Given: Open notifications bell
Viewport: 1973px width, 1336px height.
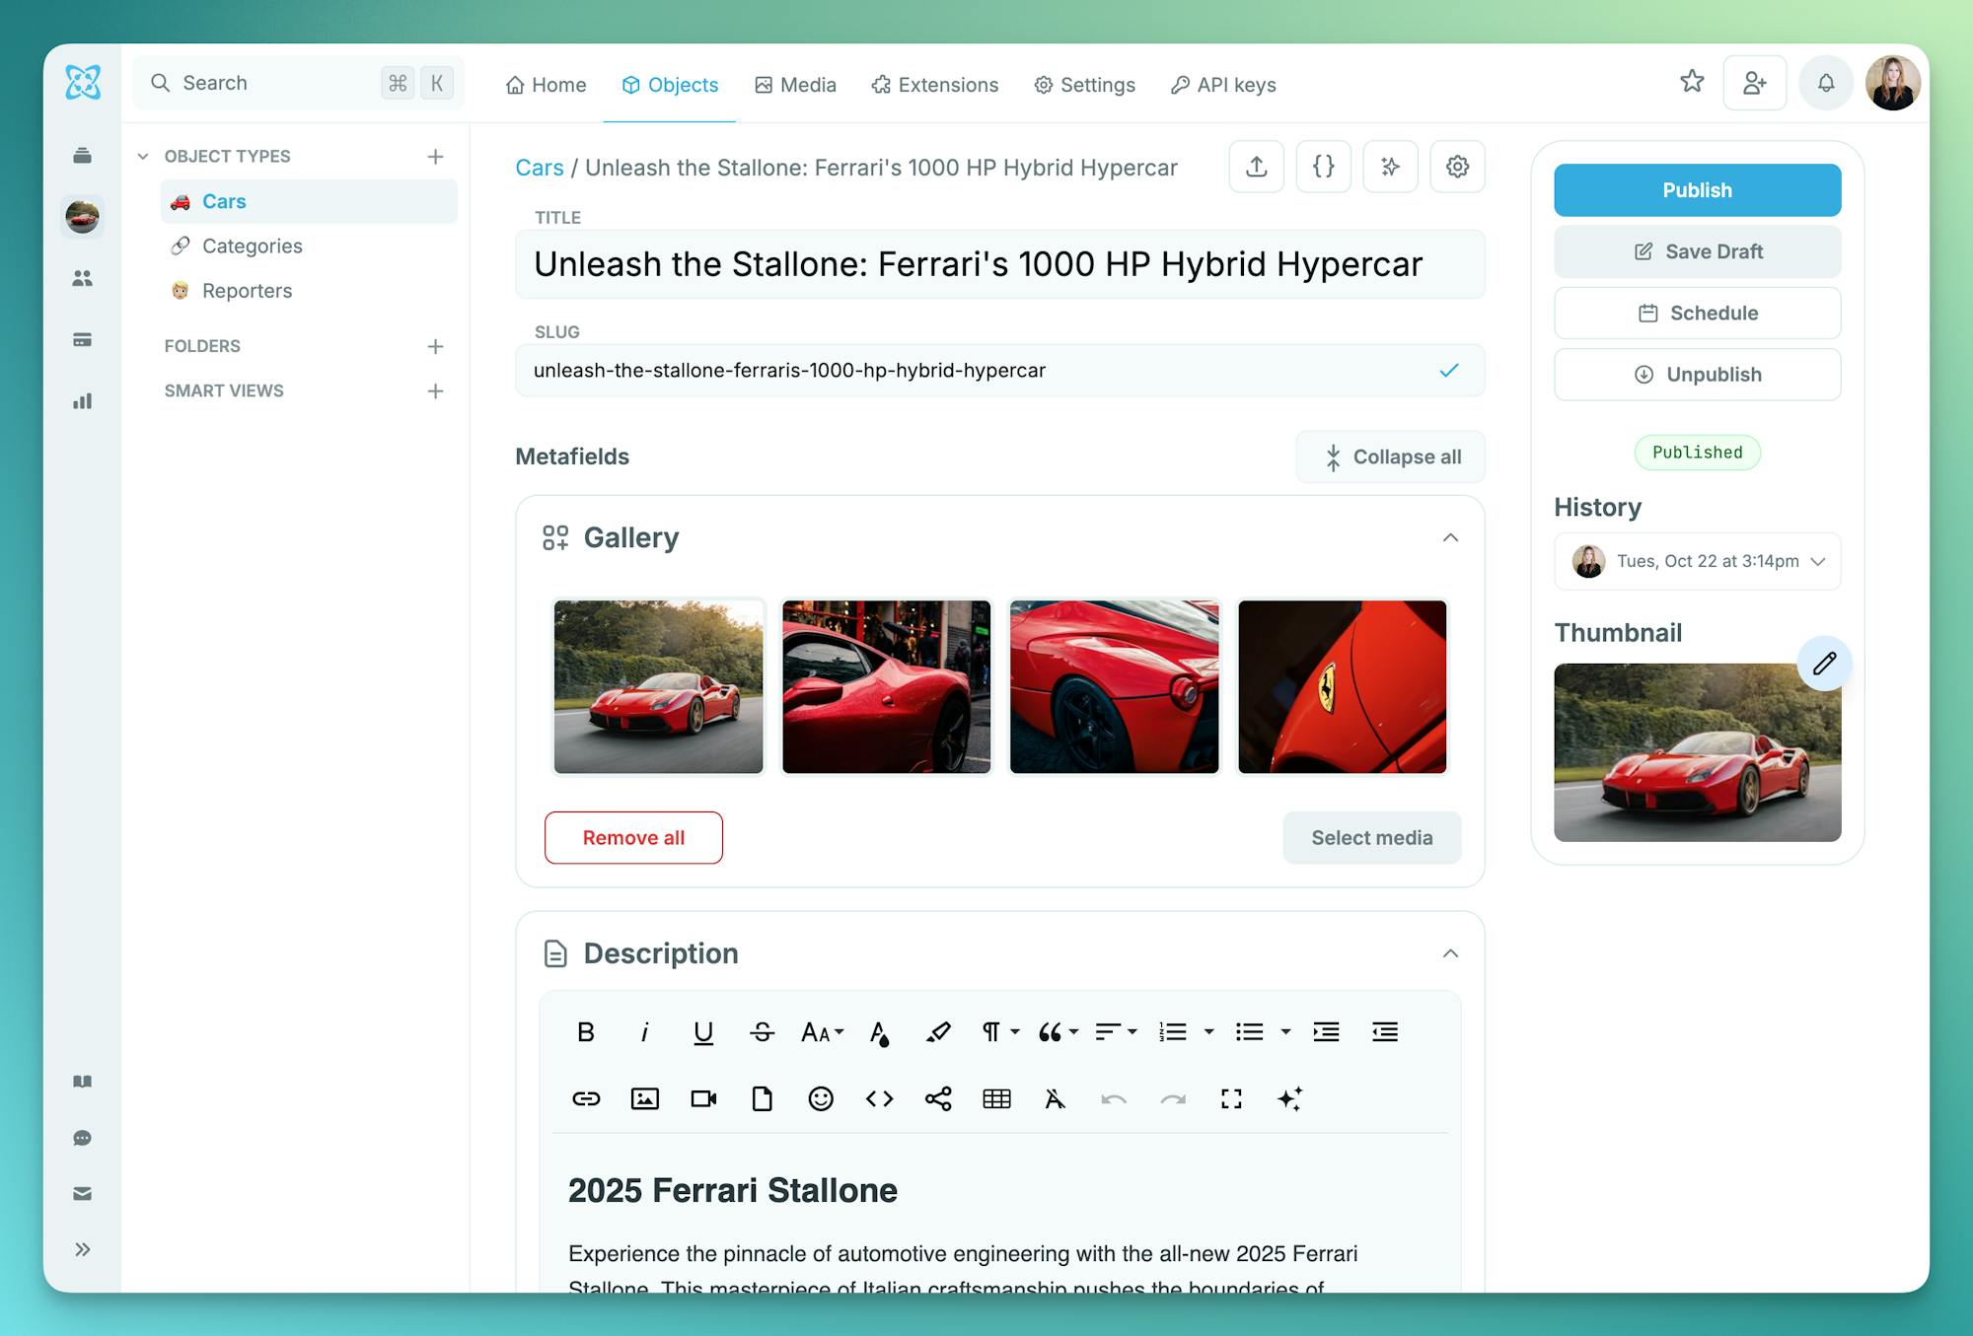Looking at the screenshot, I should tap(1826, 83).
